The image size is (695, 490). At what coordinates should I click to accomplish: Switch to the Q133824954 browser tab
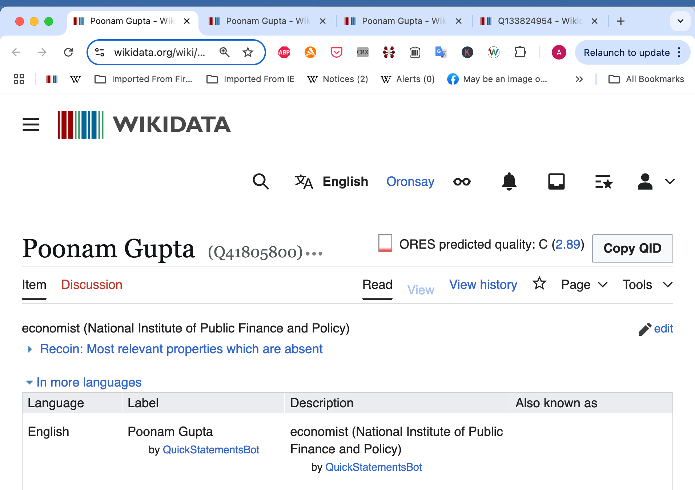coord(539,21)
